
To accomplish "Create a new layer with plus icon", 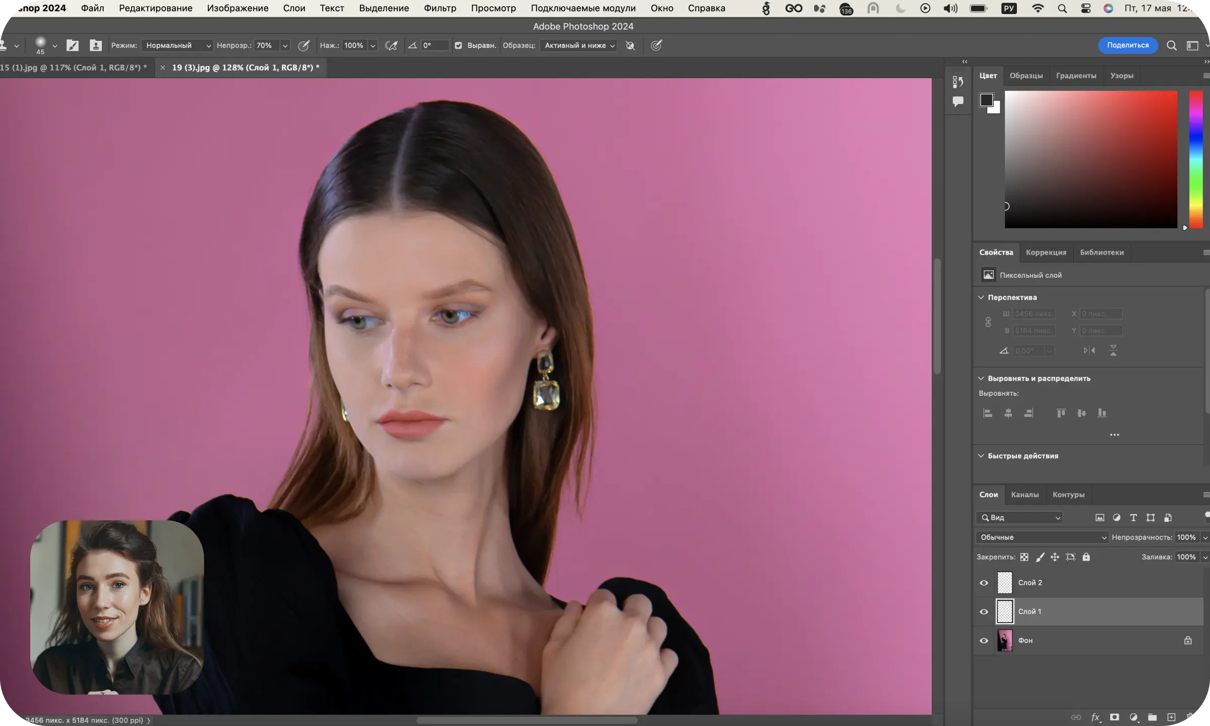I will (1171, 717).
